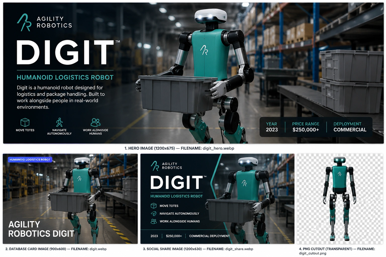
Task: Click the blue HUMANOID LOGISTICS ROBOT badge on the database card
Action: [x=30, y=160]
